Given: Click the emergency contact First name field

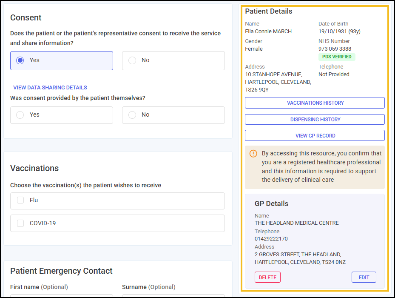Looking at the screenshot, I should tap(62, 295).
